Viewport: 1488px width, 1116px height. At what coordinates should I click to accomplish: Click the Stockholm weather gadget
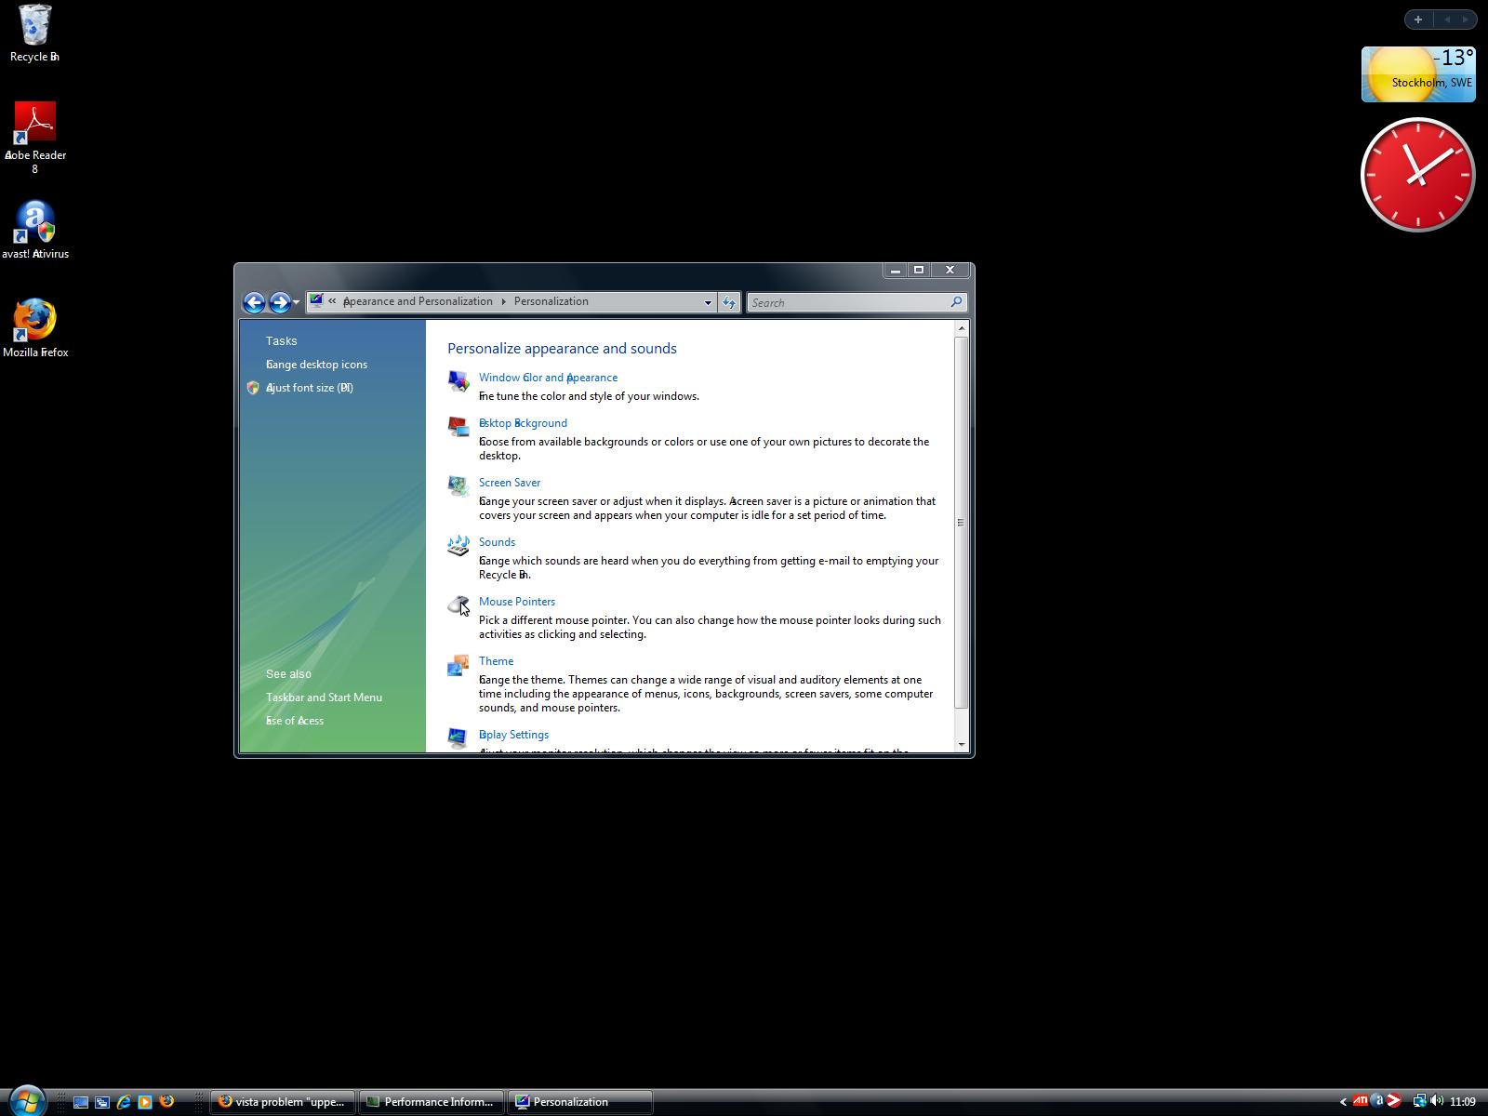coord(1418,74)
